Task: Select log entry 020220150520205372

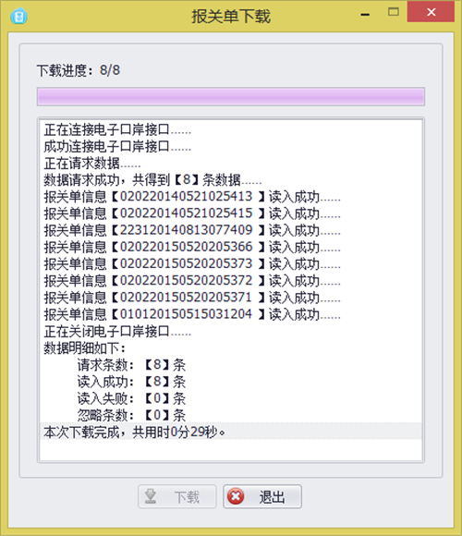Action: [192, 281]
